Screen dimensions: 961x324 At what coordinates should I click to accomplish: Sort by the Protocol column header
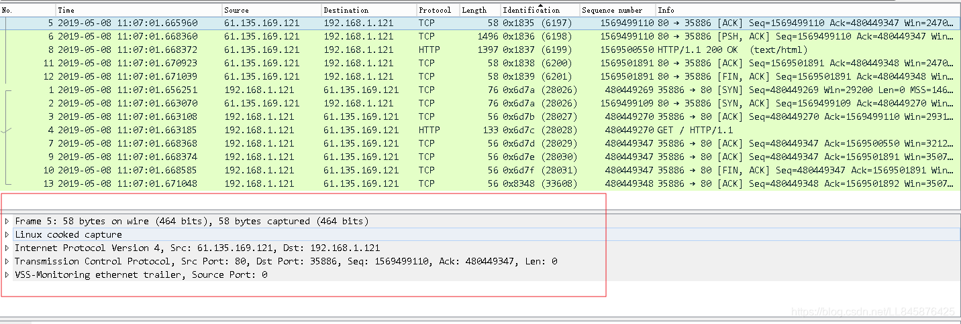[438, 10]
